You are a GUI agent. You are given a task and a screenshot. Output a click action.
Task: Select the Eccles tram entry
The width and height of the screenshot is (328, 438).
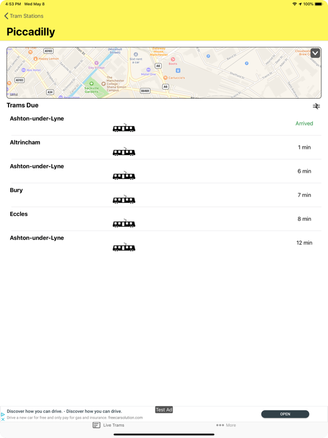164,219
